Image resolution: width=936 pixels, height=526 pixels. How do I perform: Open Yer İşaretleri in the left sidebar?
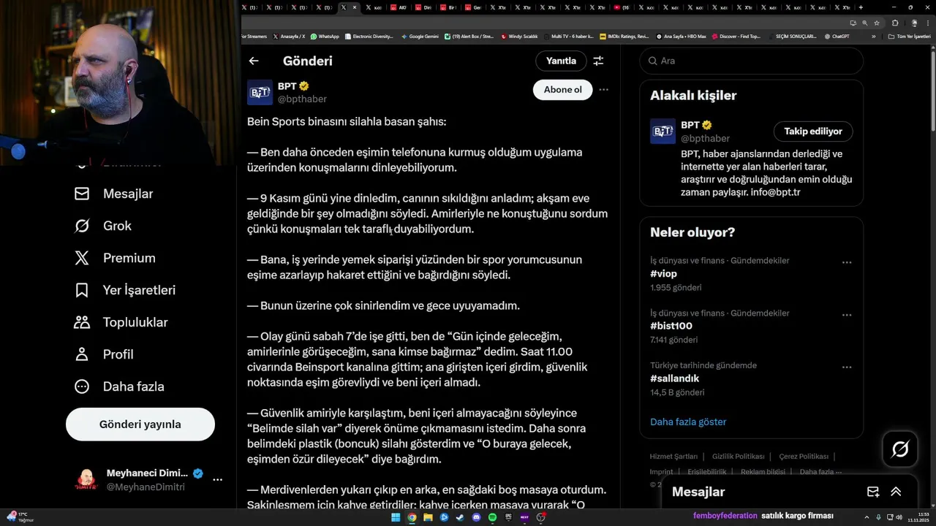125,290
